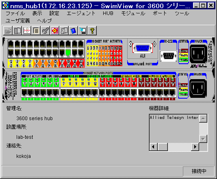Viewport: 217px width, 179px height.
Task: Select port 16 jack on the lower hub
Action: click(x=121, y=93)
